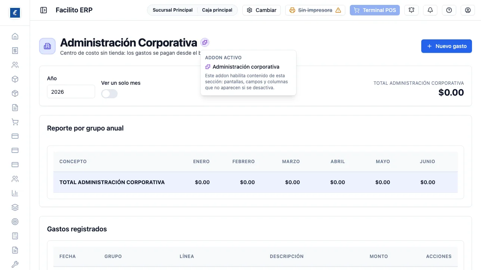This screenshot has height=270, width=481.
Task: Open the wrench tools icon in the sidebar
Action: tap(15, 264)
